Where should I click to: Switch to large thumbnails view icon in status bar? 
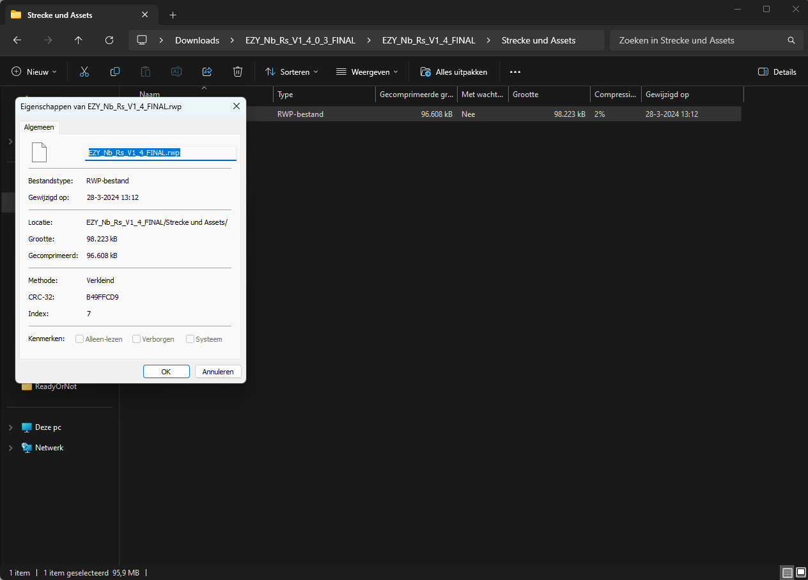[800, 573]
